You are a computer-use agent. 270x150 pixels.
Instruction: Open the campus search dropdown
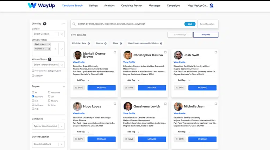[x=48, y=126]
